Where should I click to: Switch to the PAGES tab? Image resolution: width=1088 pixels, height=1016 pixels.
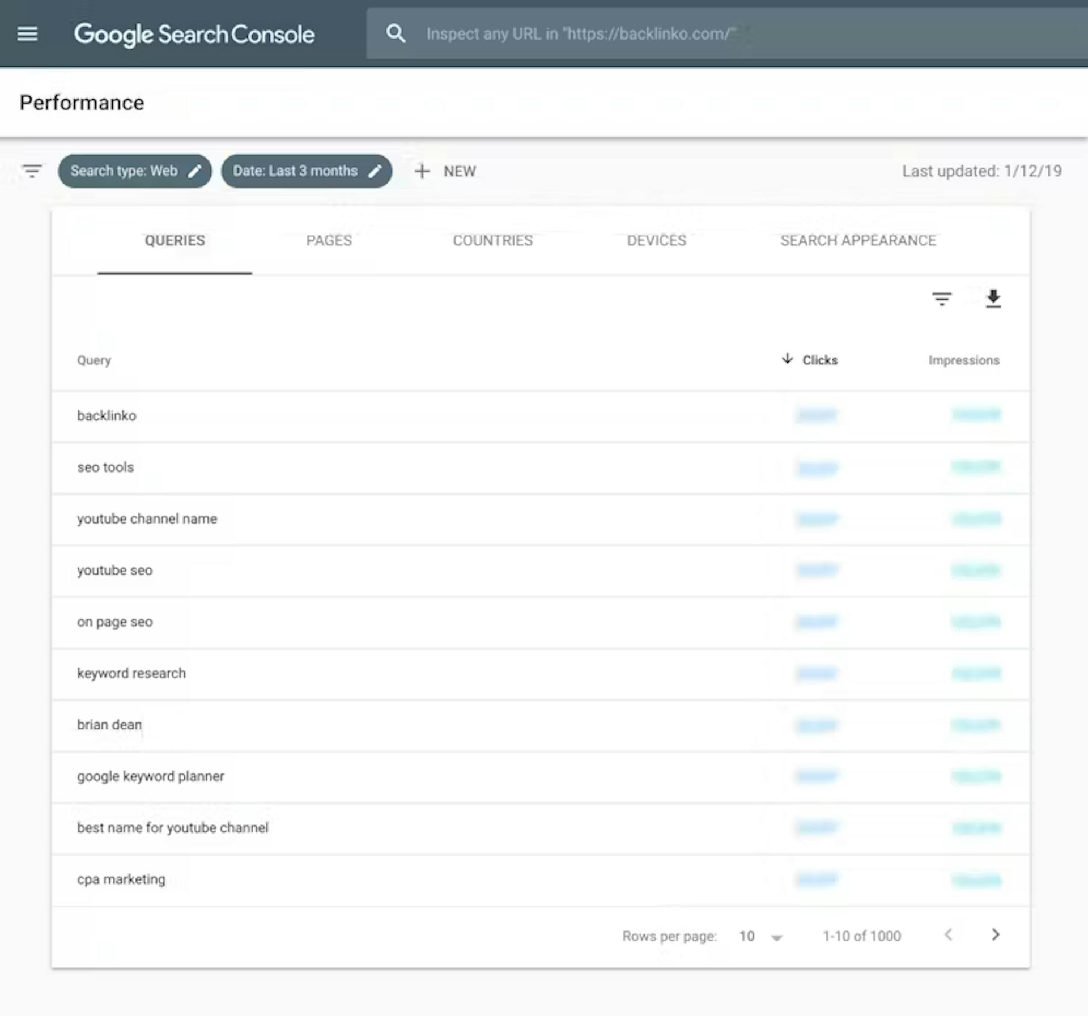pos(329,241)
